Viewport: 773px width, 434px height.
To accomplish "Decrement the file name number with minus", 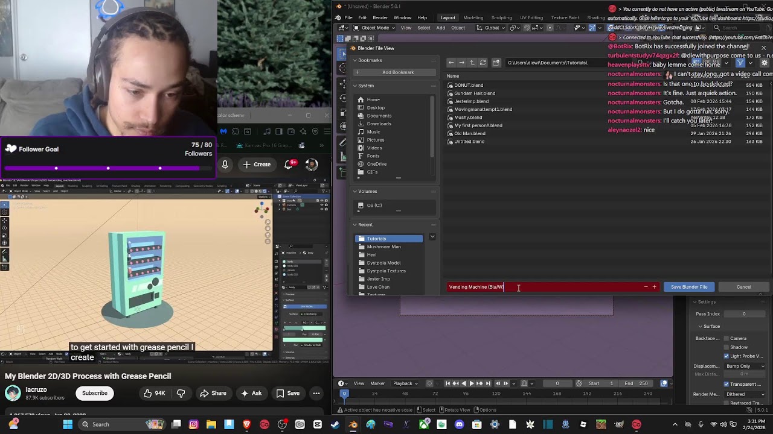I will coord(646,287).
